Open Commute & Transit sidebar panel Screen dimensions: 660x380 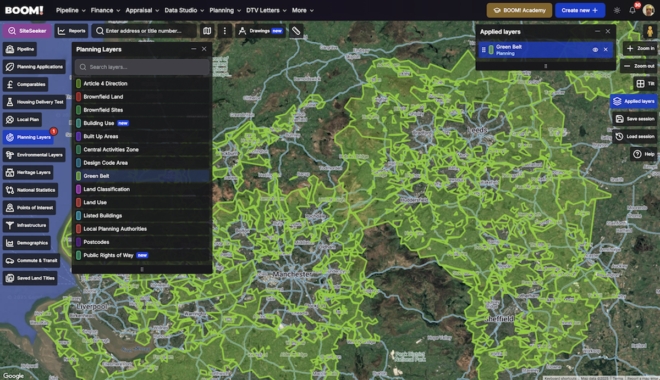click(31, 260)
